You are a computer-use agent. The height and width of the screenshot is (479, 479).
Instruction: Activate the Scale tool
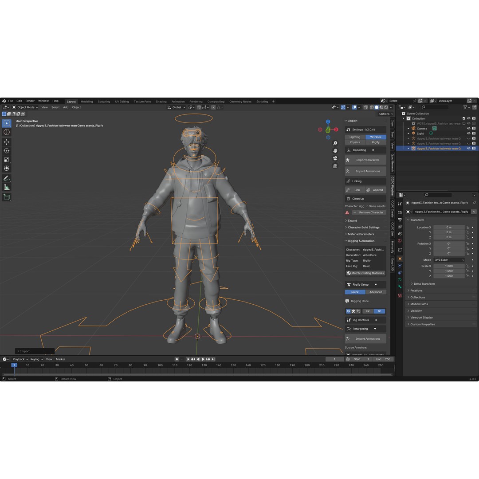click(7, 160)
